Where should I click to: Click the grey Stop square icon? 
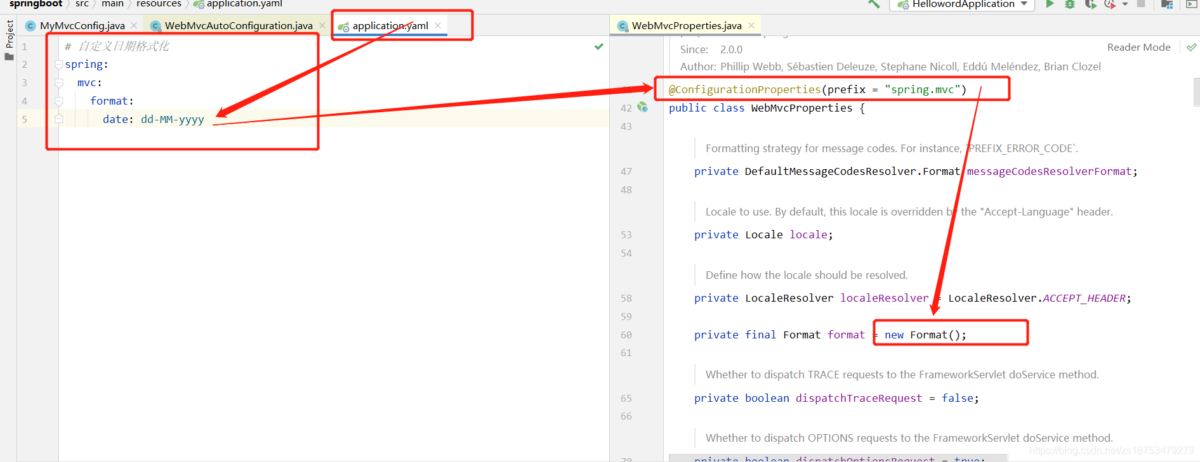(1141, 4)
